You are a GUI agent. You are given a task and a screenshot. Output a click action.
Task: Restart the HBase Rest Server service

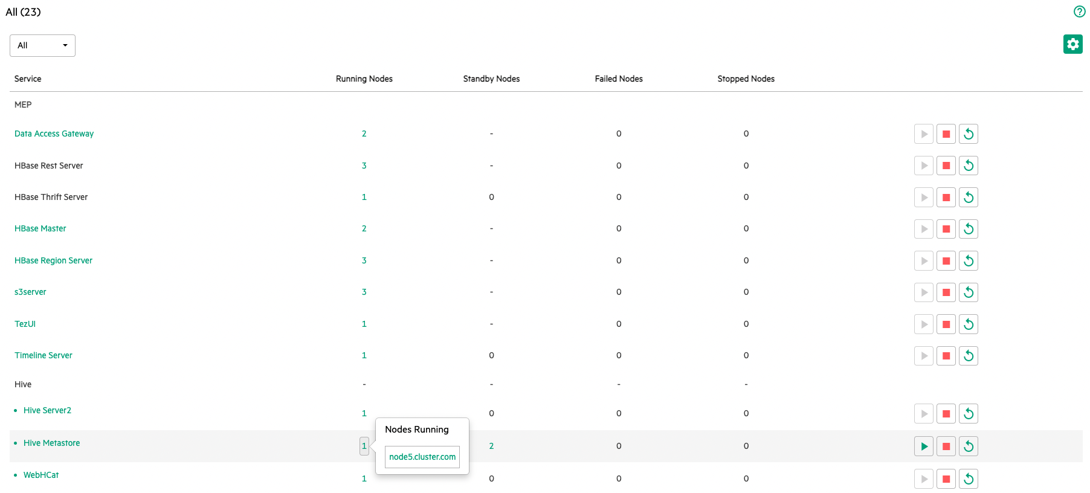(x=968, y=166)
